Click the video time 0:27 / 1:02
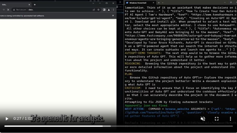237x133 pixels. tap(23, 118)
